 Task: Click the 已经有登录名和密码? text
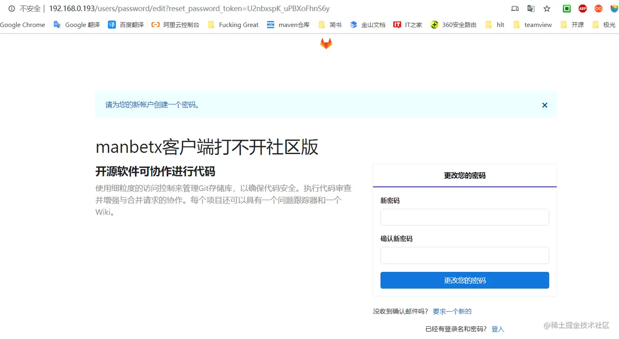pyautogui.click(x=456, y=329)
